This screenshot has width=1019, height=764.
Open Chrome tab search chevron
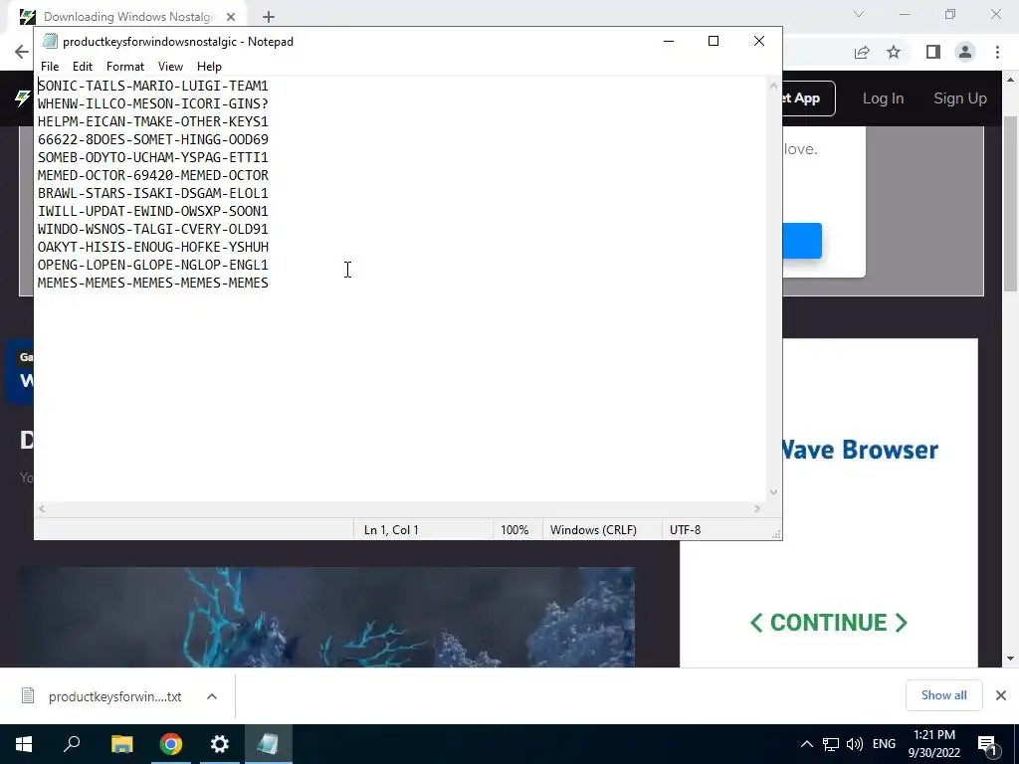(859, 14)
